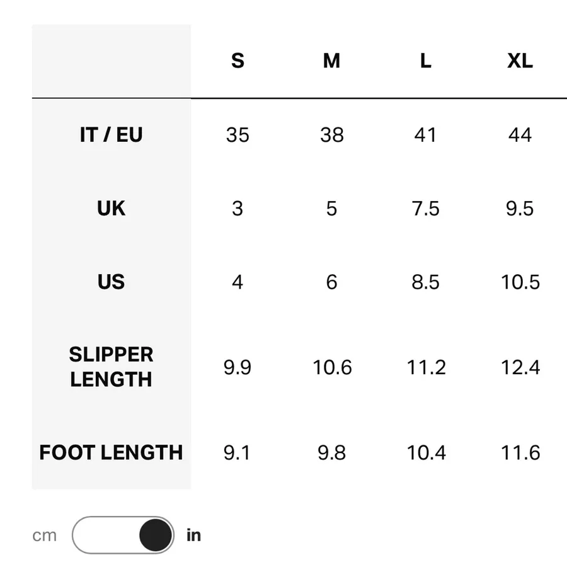Select the cm unit label
The height and width of the screenshot is (567, 567).
pos(45,535)
